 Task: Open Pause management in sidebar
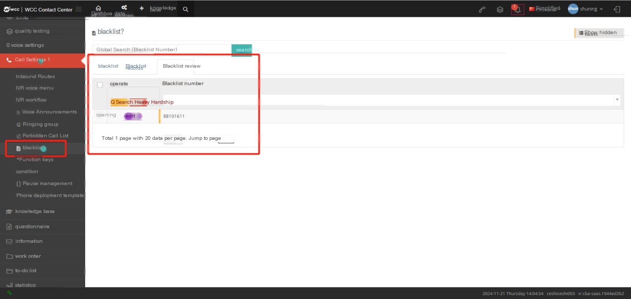click(x=44, y=184)
